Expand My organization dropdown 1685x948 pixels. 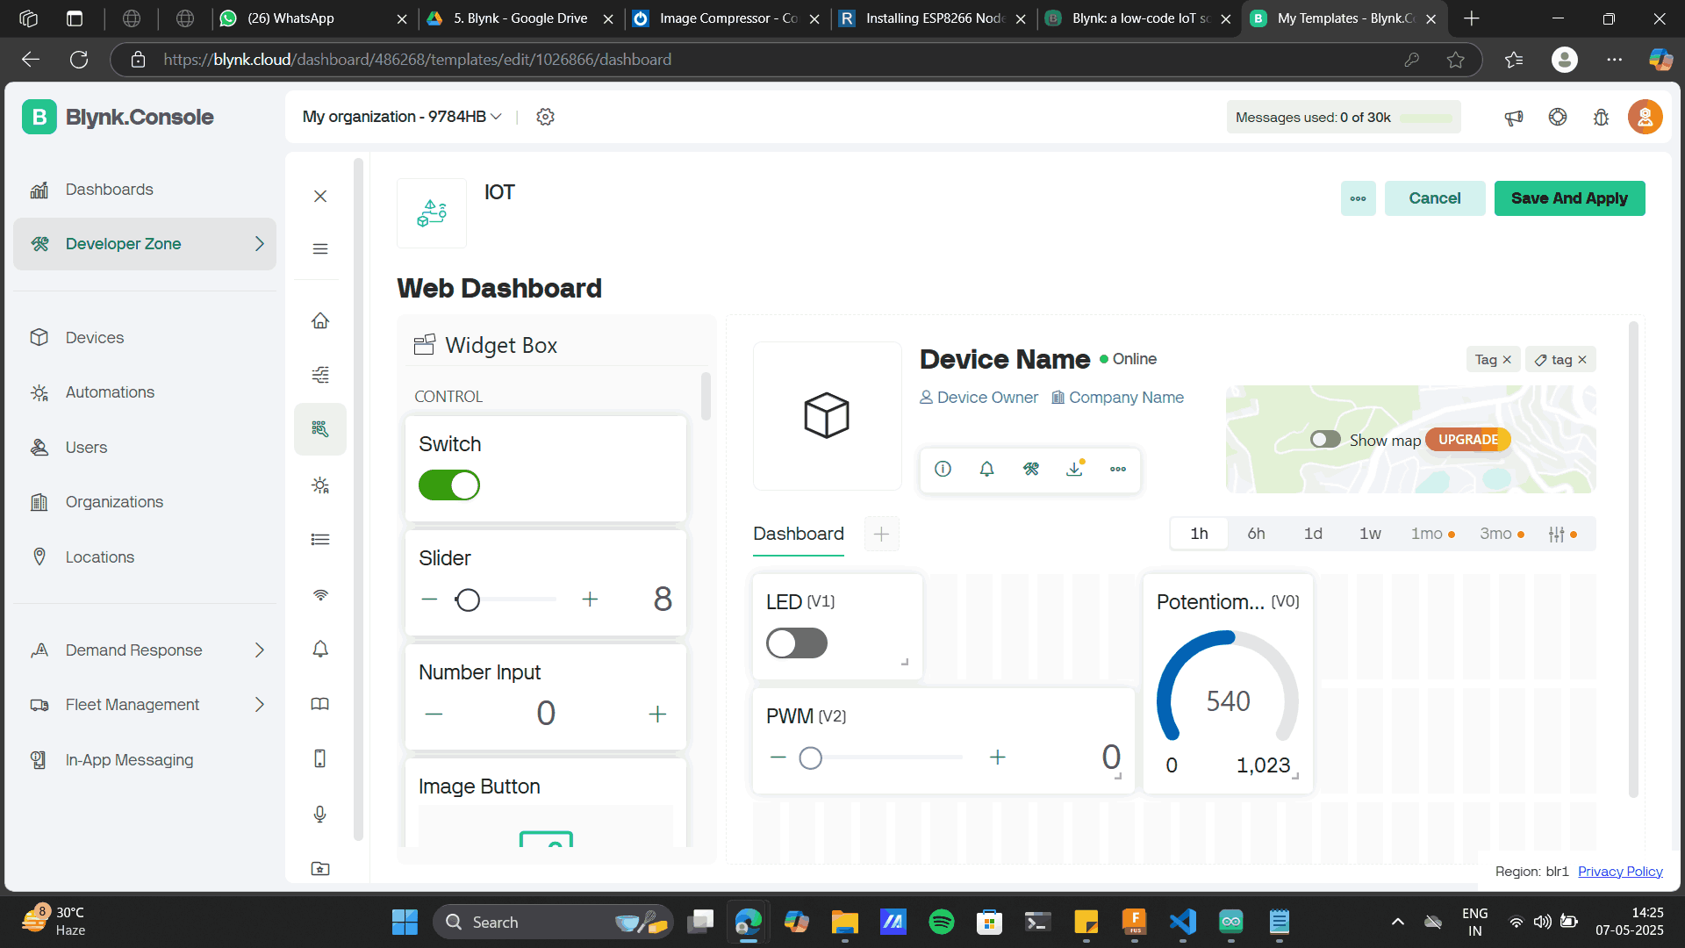pyautogui.click(x=402, y=117)
